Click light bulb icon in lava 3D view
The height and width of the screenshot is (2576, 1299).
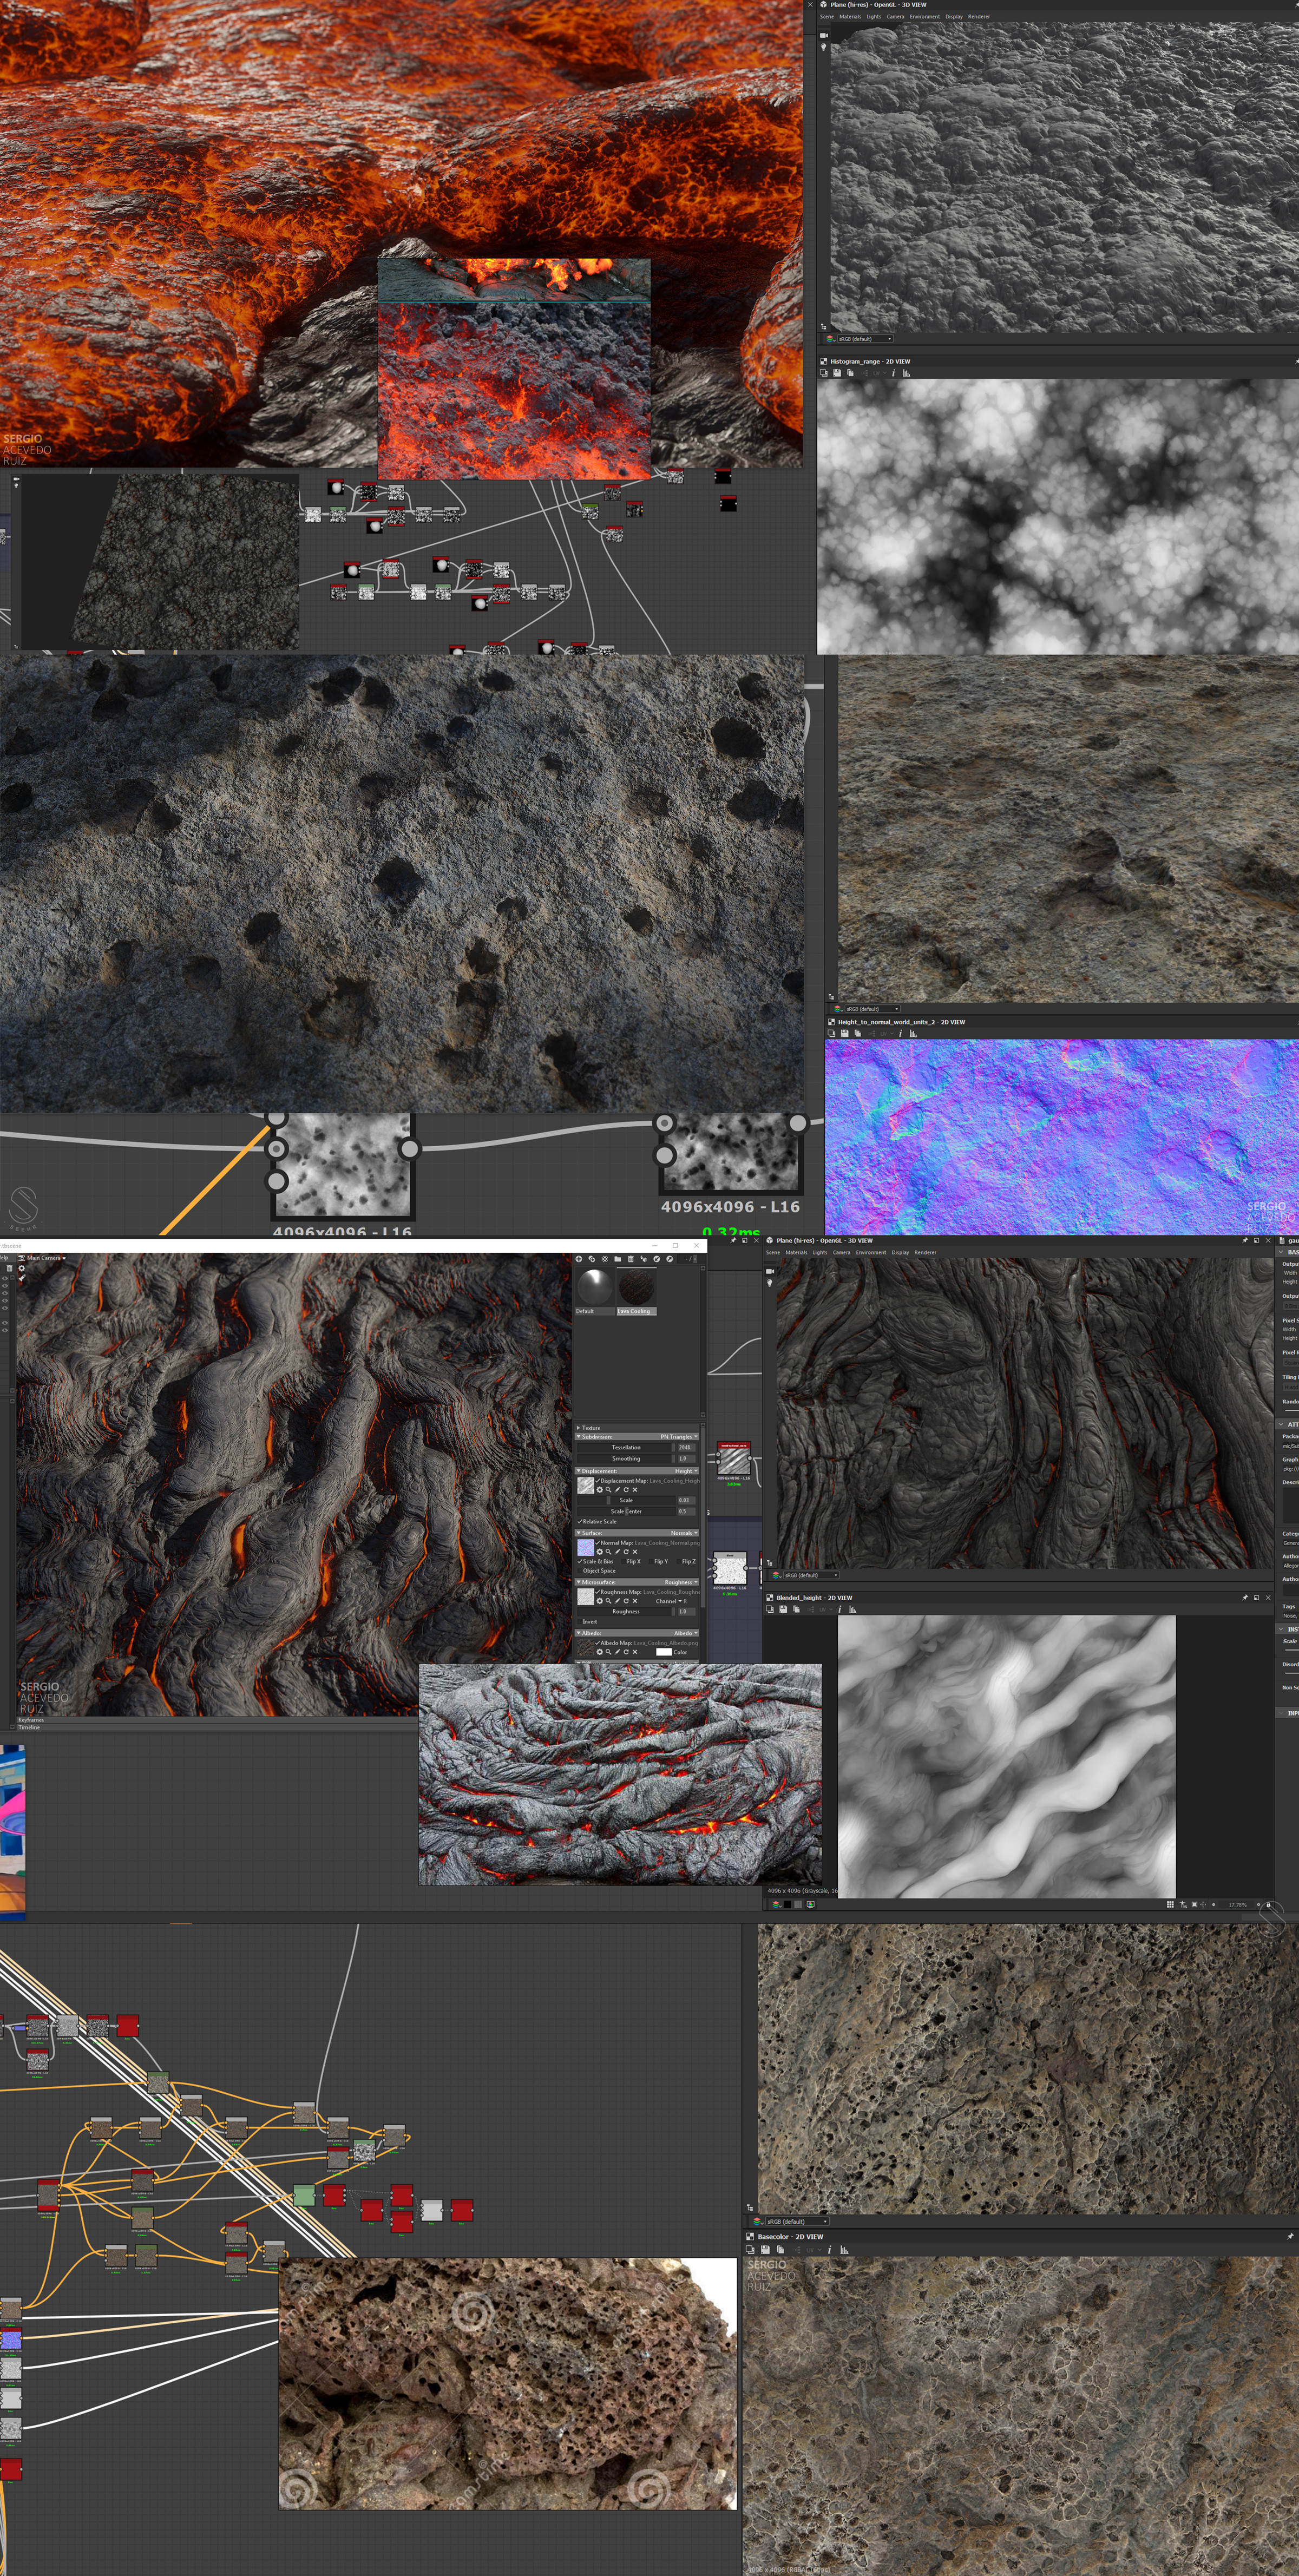tap(770, 1283)
